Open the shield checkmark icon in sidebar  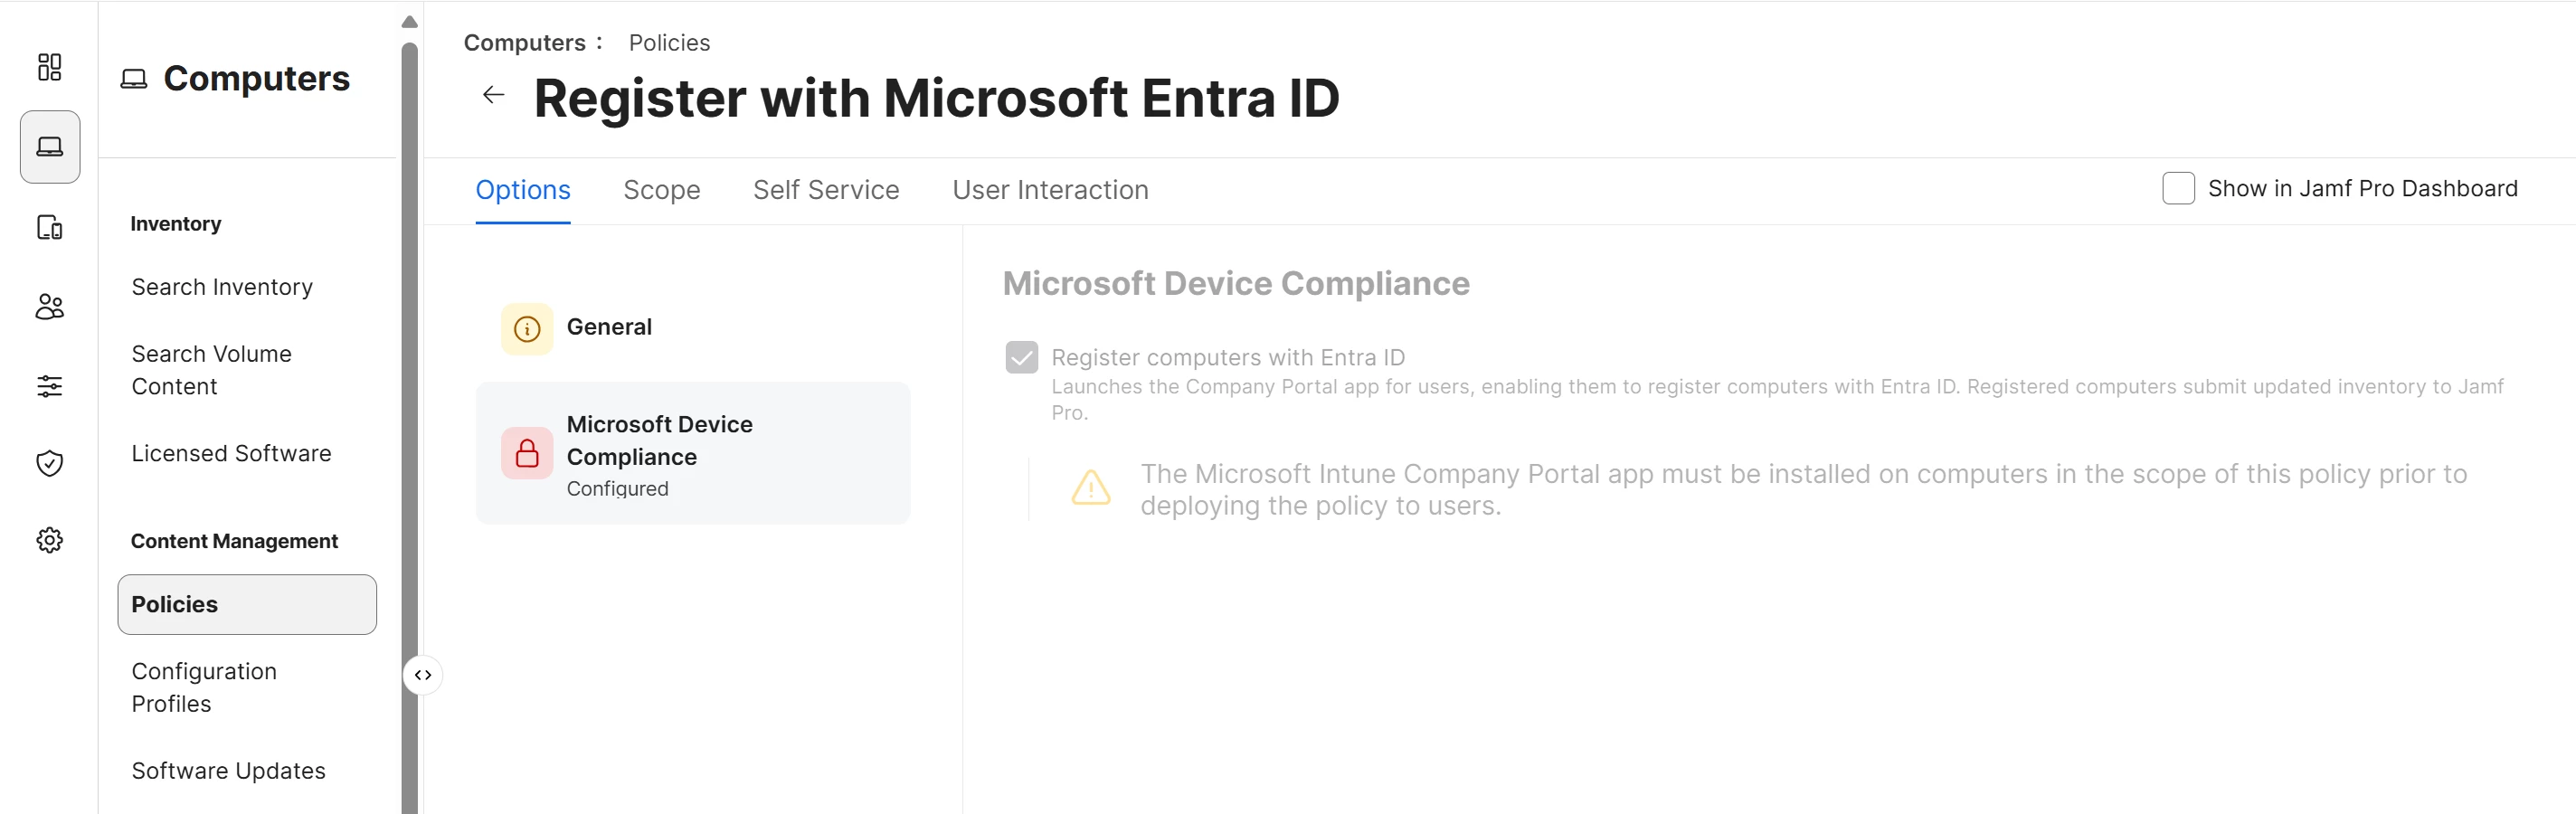(49, 463)
